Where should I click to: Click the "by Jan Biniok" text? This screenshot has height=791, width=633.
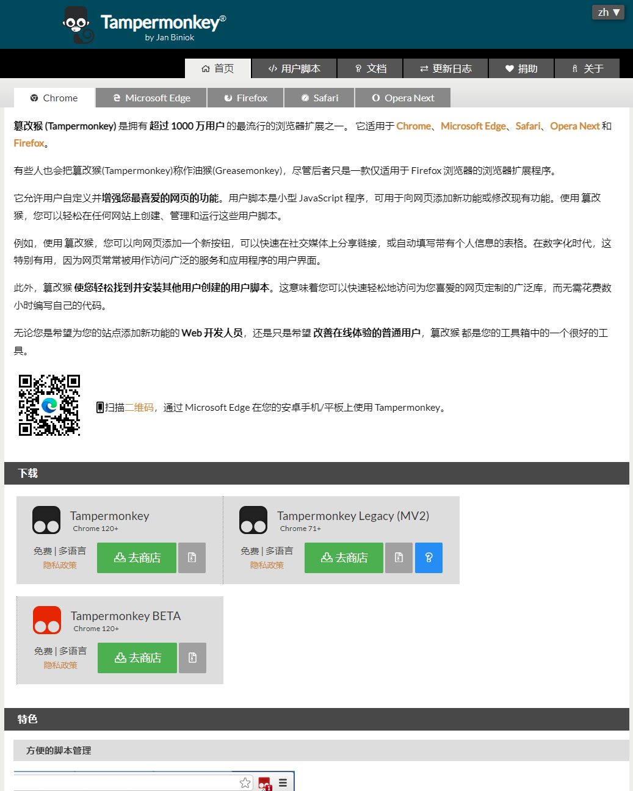tap(170, 37)
